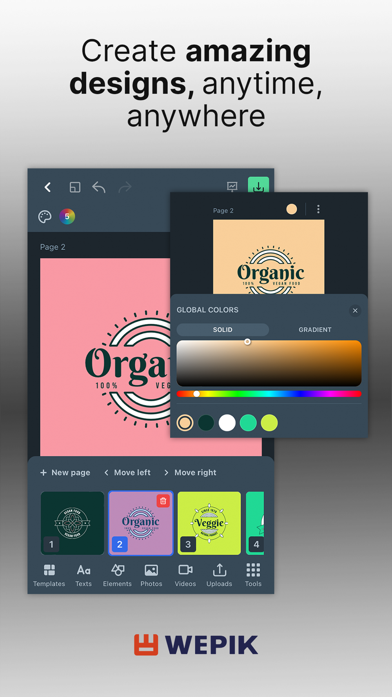Tap the green download button

[x=258, y=185]
